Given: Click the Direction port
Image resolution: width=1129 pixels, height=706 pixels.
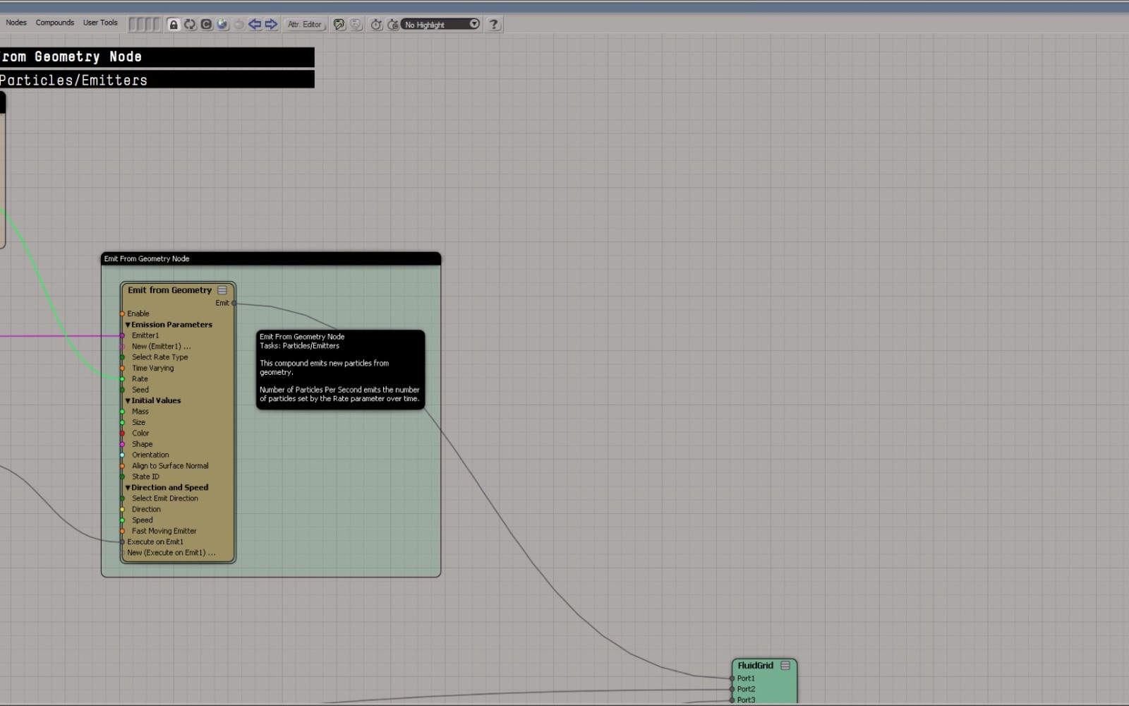Looking at the screenshot, I should point(122,510).
